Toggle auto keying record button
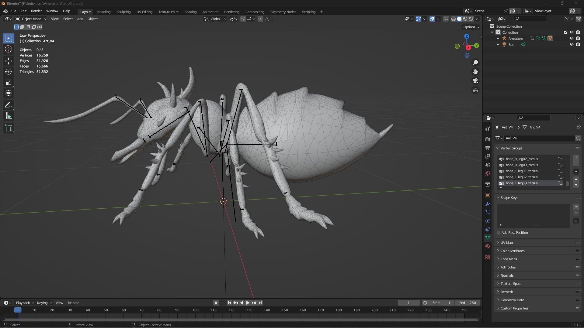This screenshot has width=584, height=328. [216, 303]
